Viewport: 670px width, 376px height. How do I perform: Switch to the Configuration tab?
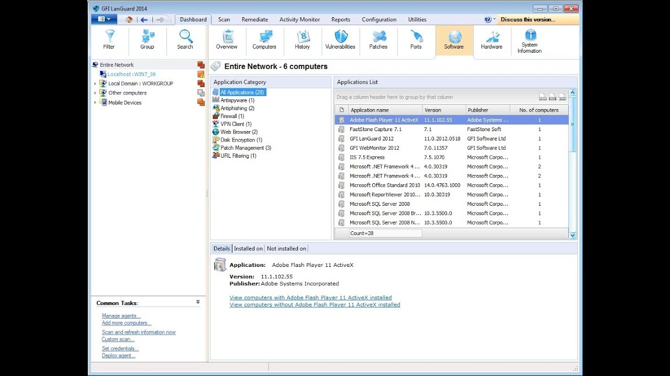379,19
